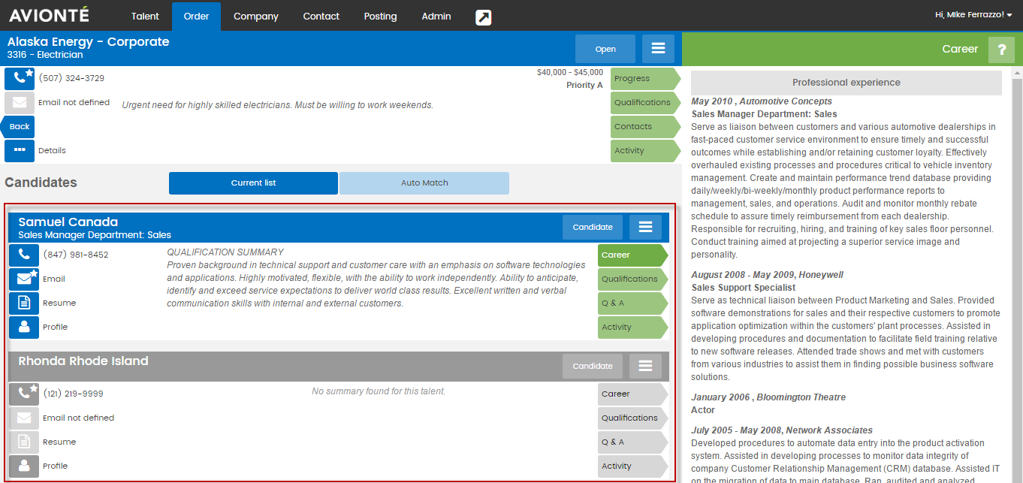1023x483 pixels.
Task: Click phone number (847) 981-8452
Action: pyautogui.click(x=76, y=255)
